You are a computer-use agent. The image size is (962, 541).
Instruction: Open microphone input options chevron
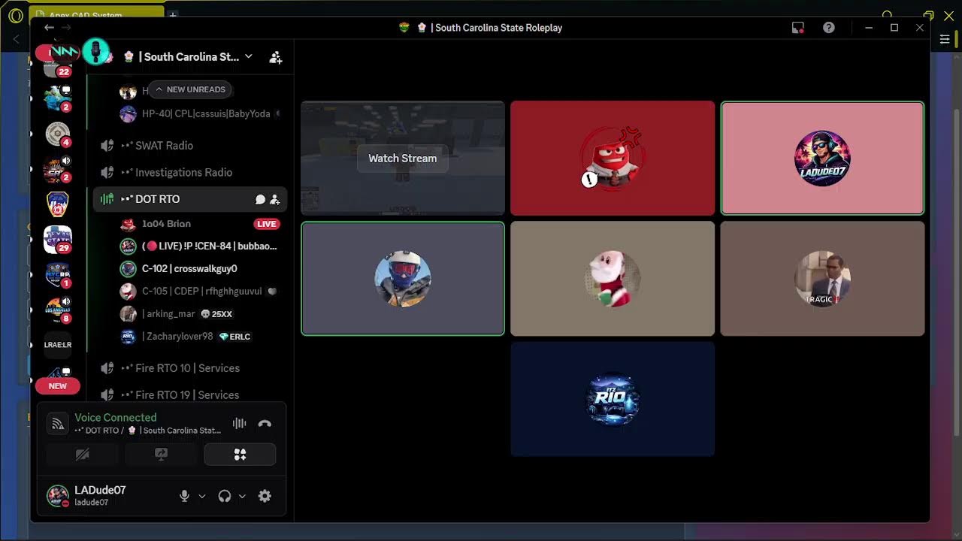pyautogui.click(x=201, y=496)
